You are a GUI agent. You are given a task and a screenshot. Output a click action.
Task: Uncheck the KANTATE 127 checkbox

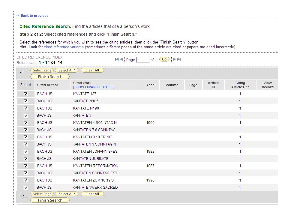point(25,94)
